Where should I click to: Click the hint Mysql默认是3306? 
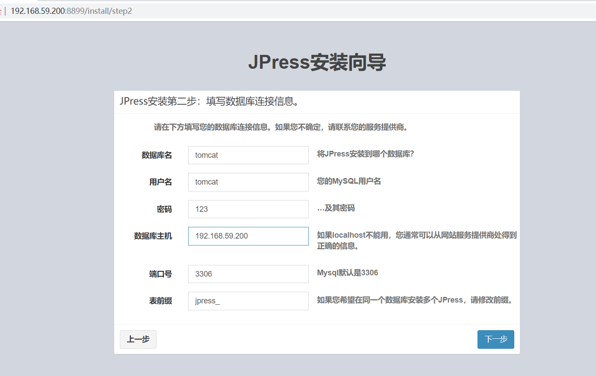tap(347, 273)
